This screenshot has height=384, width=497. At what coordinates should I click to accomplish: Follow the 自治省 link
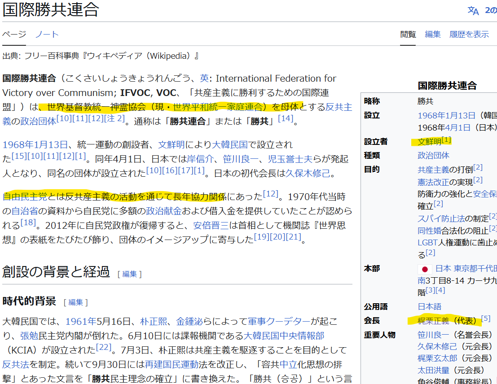25,211
